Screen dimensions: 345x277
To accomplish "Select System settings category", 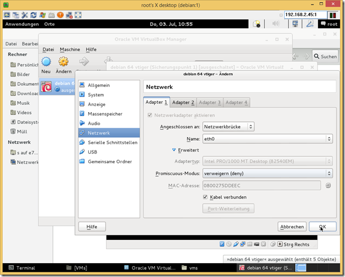I will (109, 94).
